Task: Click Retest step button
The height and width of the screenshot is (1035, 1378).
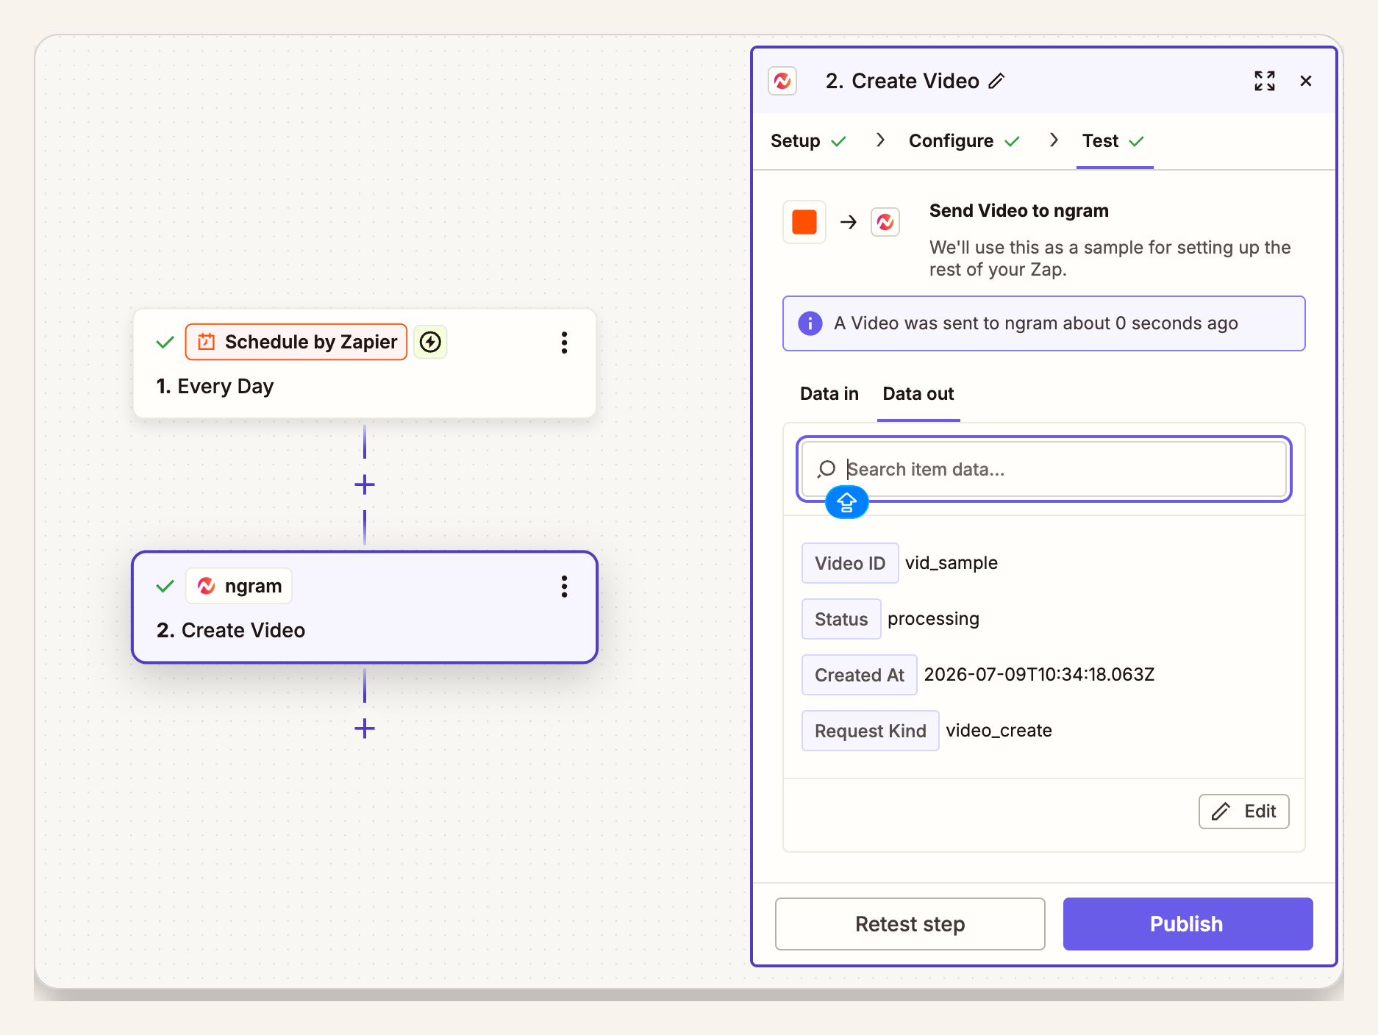Action: tap(910, 924)
